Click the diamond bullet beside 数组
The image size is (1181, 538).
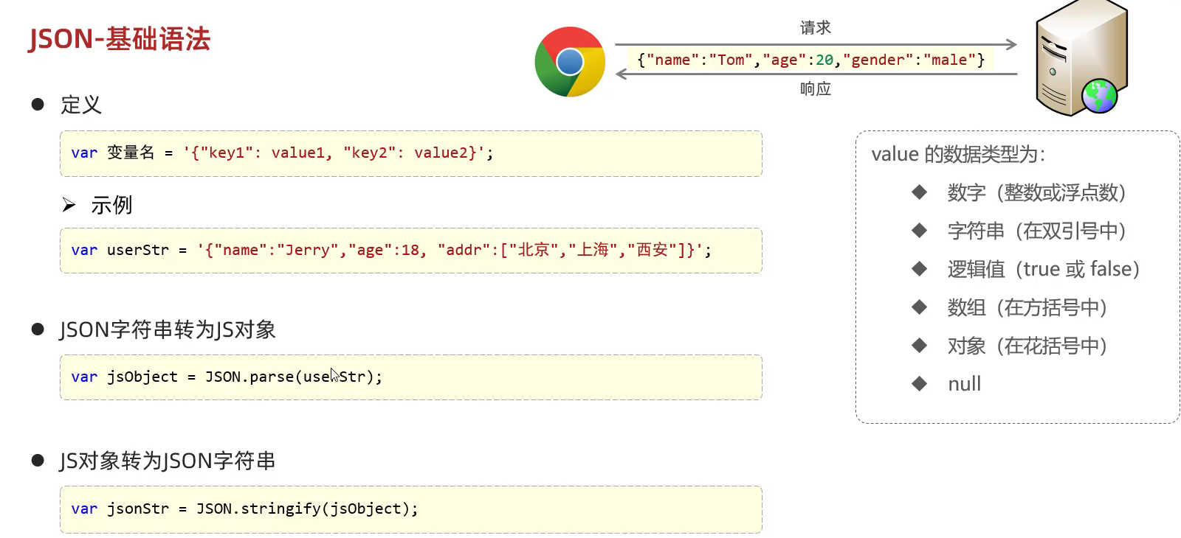click(919, 307)
